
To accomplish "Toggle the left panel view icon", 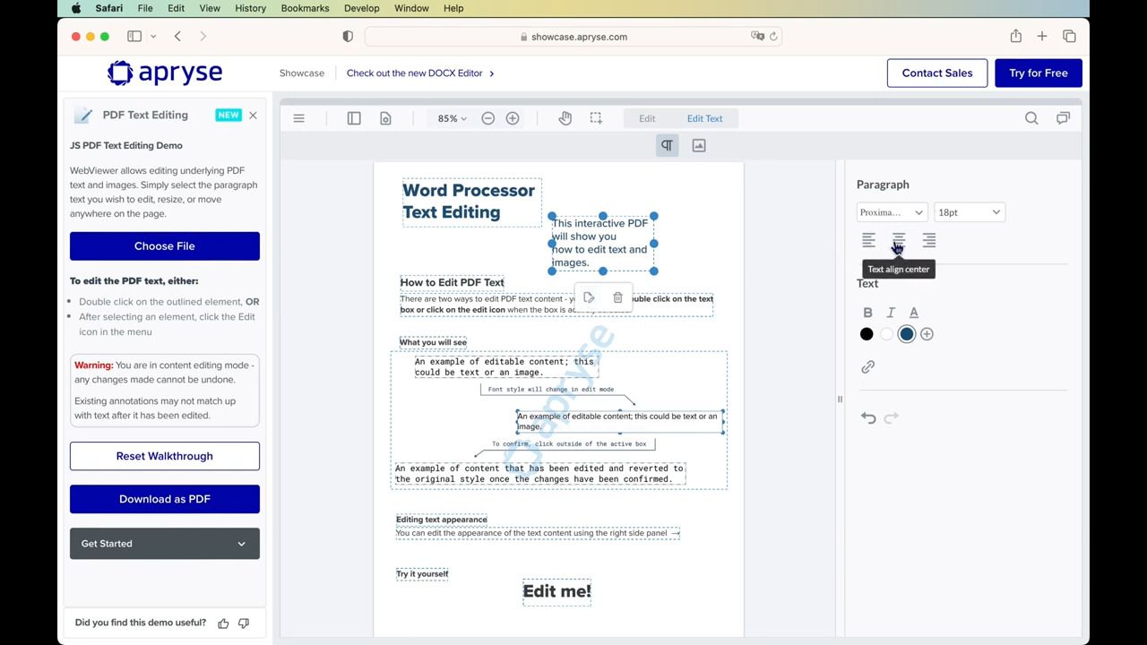I will (x=354, y=118).
